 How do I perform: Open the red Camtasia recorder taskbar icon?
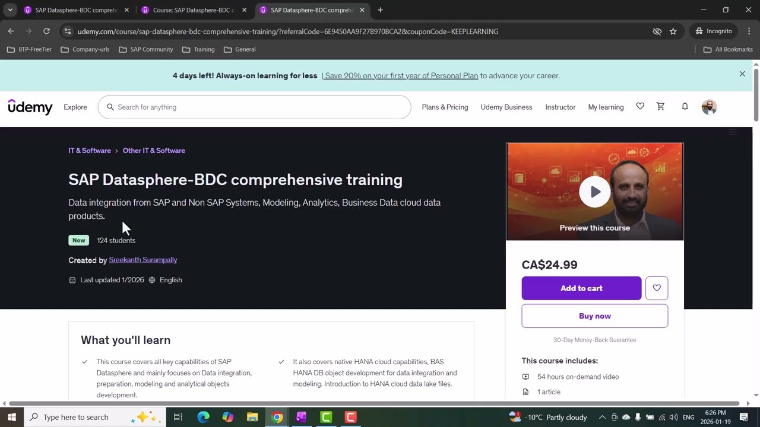coord(351,417)
